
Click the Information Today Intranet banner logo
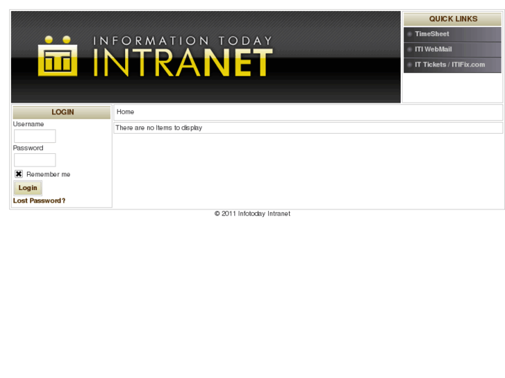[206, 57]
